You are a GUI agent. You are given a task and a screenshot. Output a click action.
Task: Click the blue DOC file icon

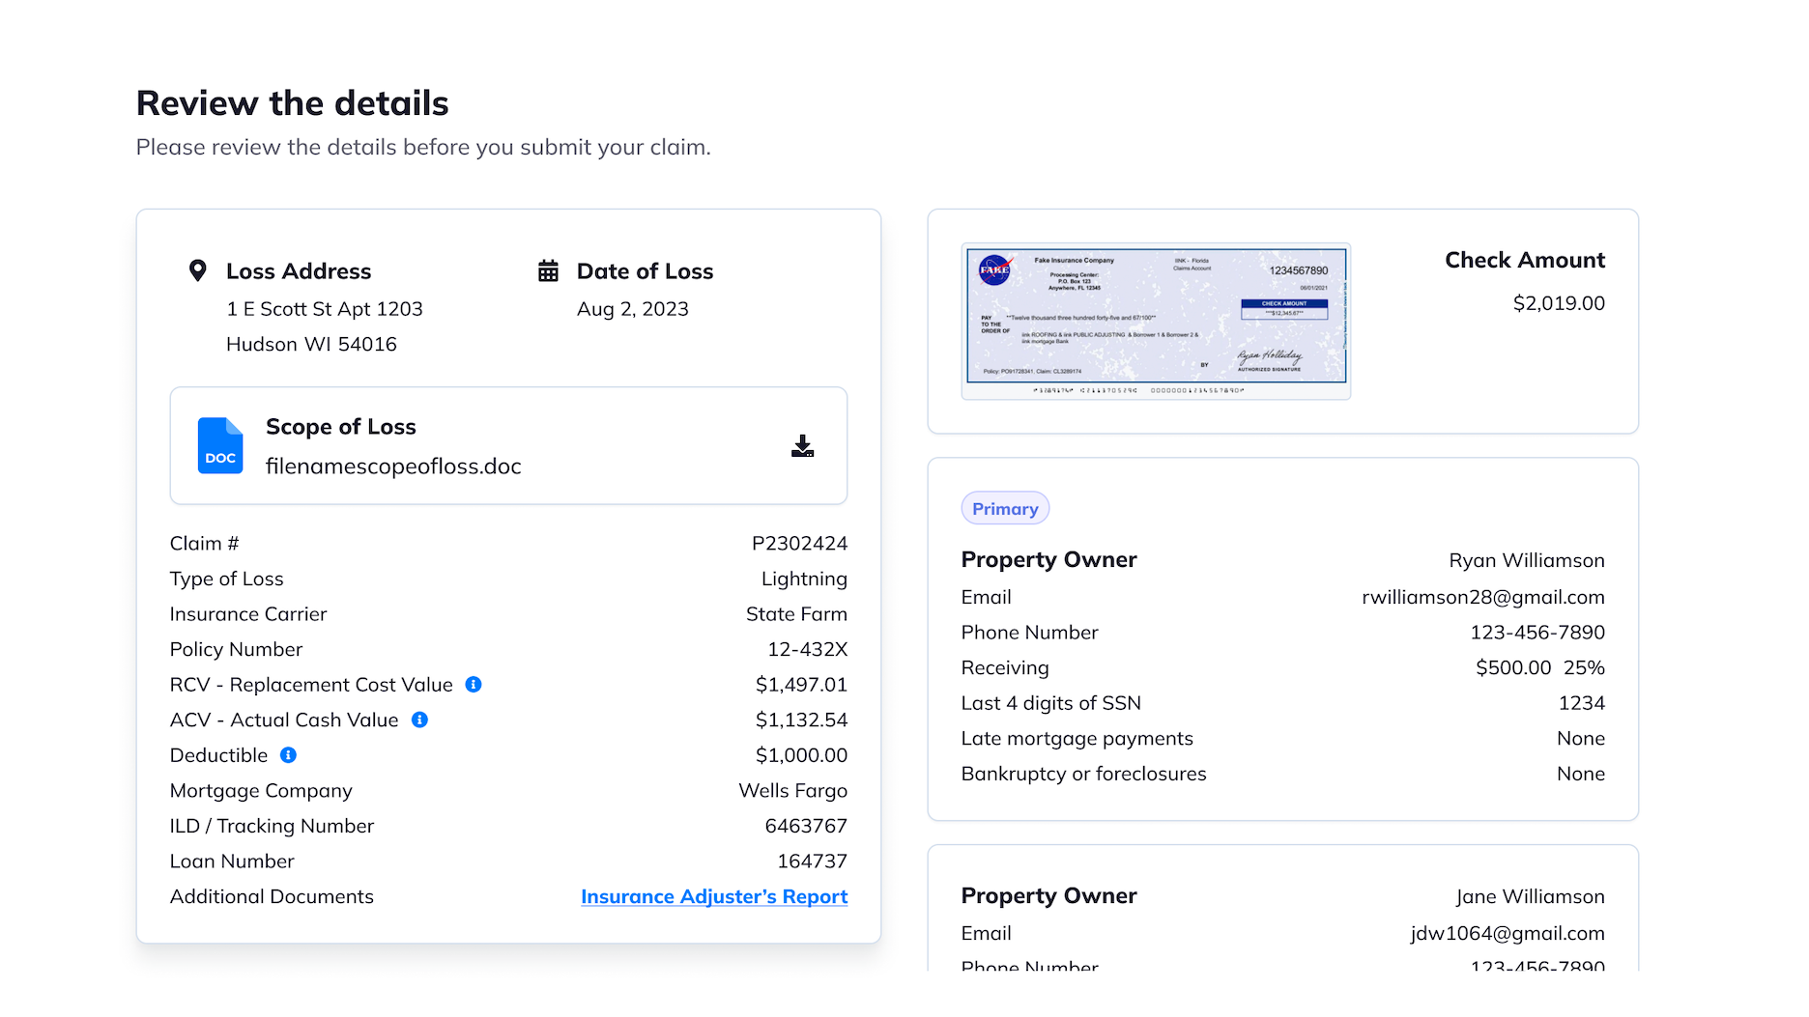pyautogui.click(x=220, y=446)
